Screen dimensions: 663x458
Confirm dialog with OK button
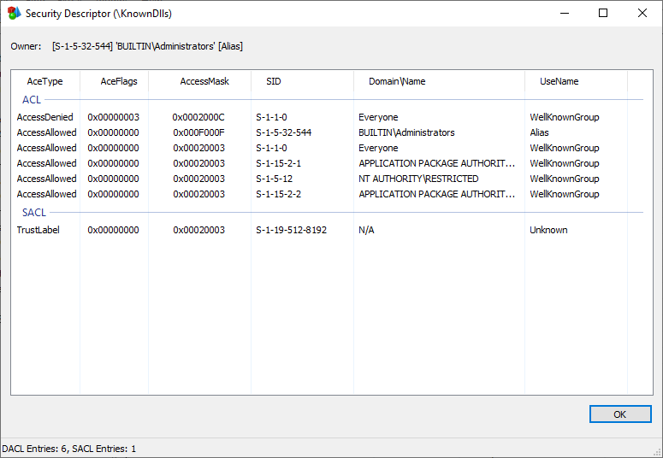pos(620,414)
